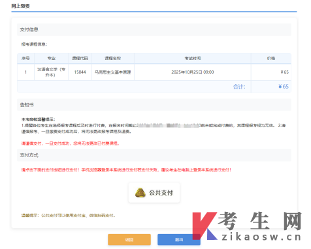Click the 报考课程信息 label
This screenshot has width=311, height=249.
tap(34, 44)
